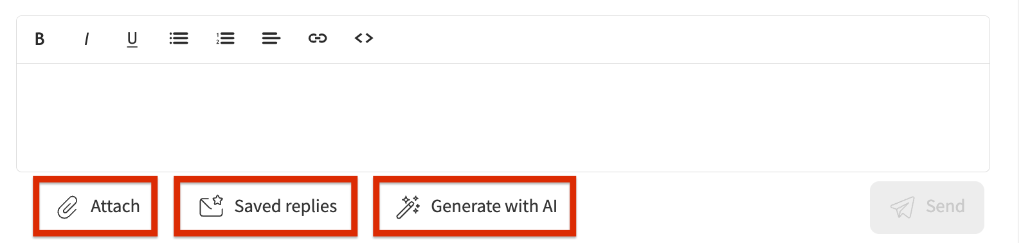Apply paragraph alignment from the editor toolbar
Viewport: 1030px width, 243px height.
[271, 39]
